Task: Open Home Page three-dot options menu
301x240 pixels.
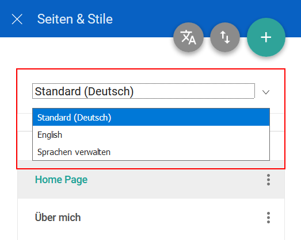Action: pos(268,180)
